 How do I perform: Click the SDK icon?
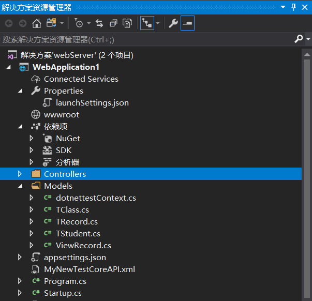(48, 150)
